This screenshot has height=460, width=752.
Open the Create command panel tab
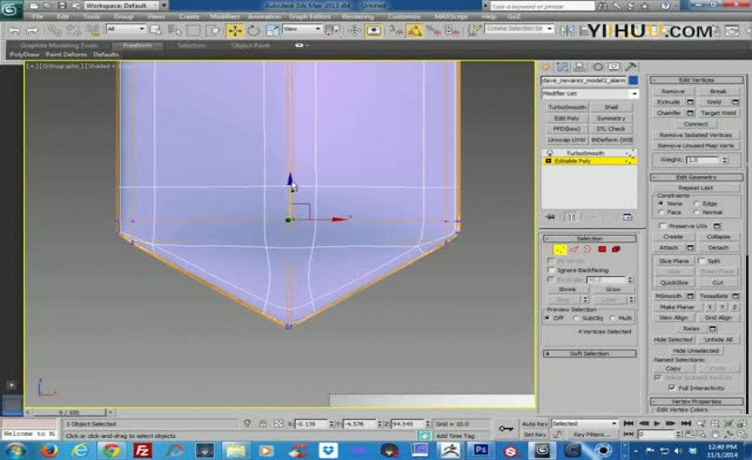pos(546,66)
